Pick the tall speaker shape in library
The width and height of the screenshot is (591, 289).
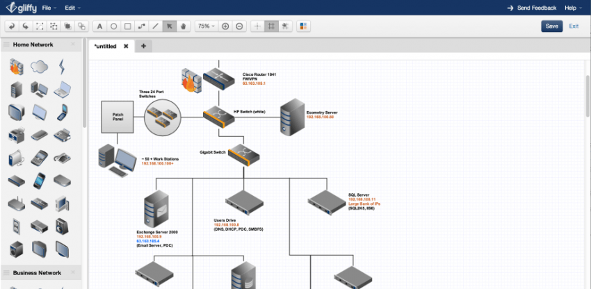coord(62,226)
